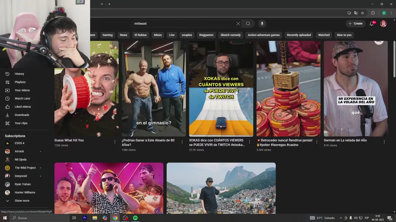The height and width of the screenshot is (222, 396).
Task: Activate voice search microphone
Action: point(262,23)
